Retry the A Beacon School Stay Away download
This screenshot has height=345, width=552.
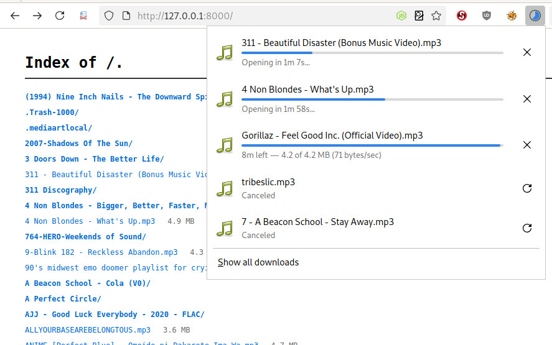(x=526, y=228)
